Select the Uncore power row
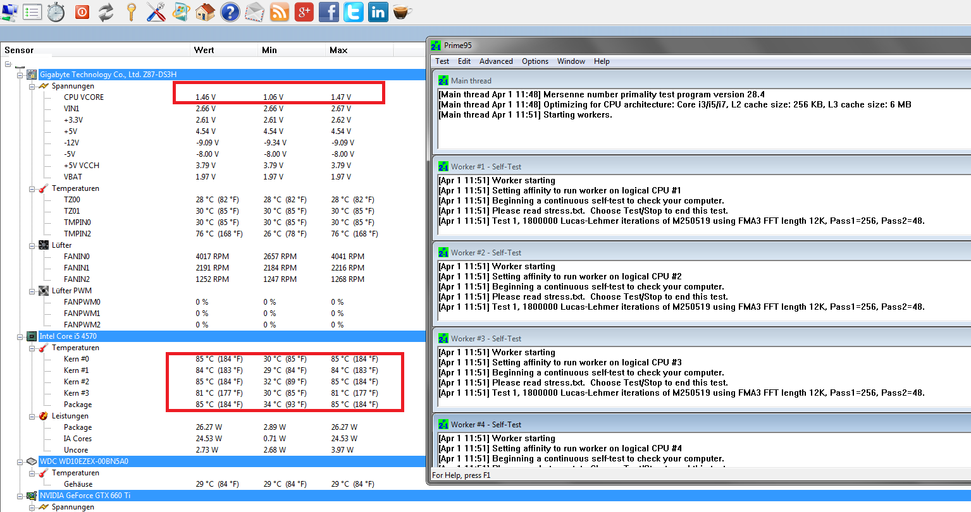Screen dimensions: 971x512 coord(213,450)
